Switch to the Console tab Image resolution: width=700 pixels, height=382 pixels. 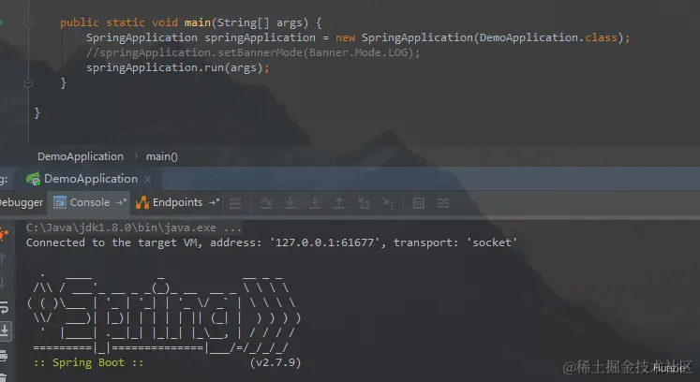(90, 202)
